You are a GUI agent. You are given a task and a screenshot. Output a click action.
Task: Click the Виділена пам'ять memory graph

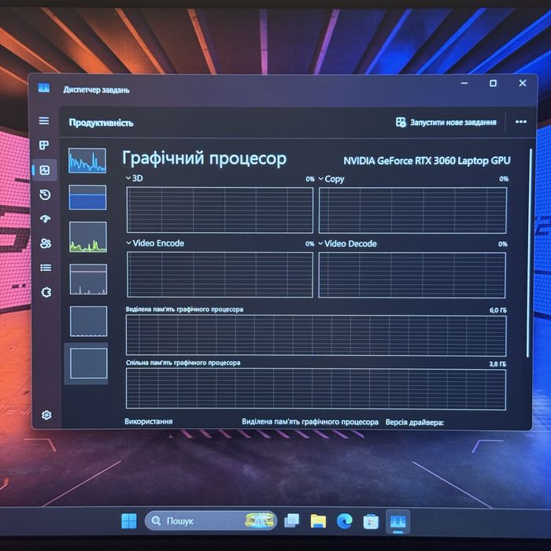pos(316,335)
